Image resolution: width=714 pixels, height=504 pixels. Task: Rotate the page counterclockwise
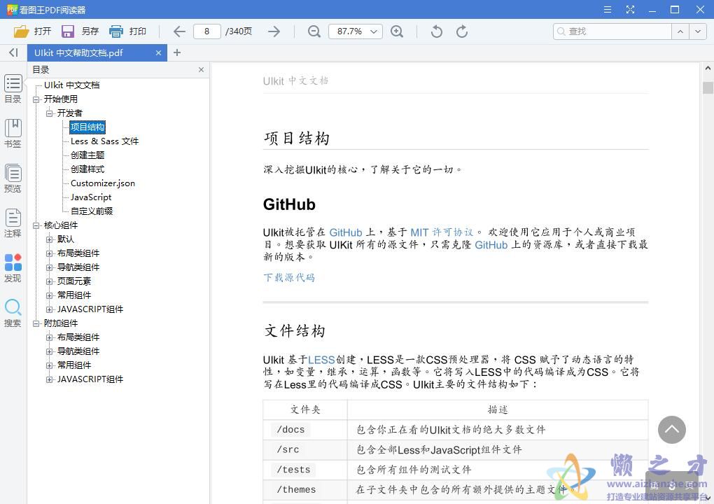pos(435,31)
